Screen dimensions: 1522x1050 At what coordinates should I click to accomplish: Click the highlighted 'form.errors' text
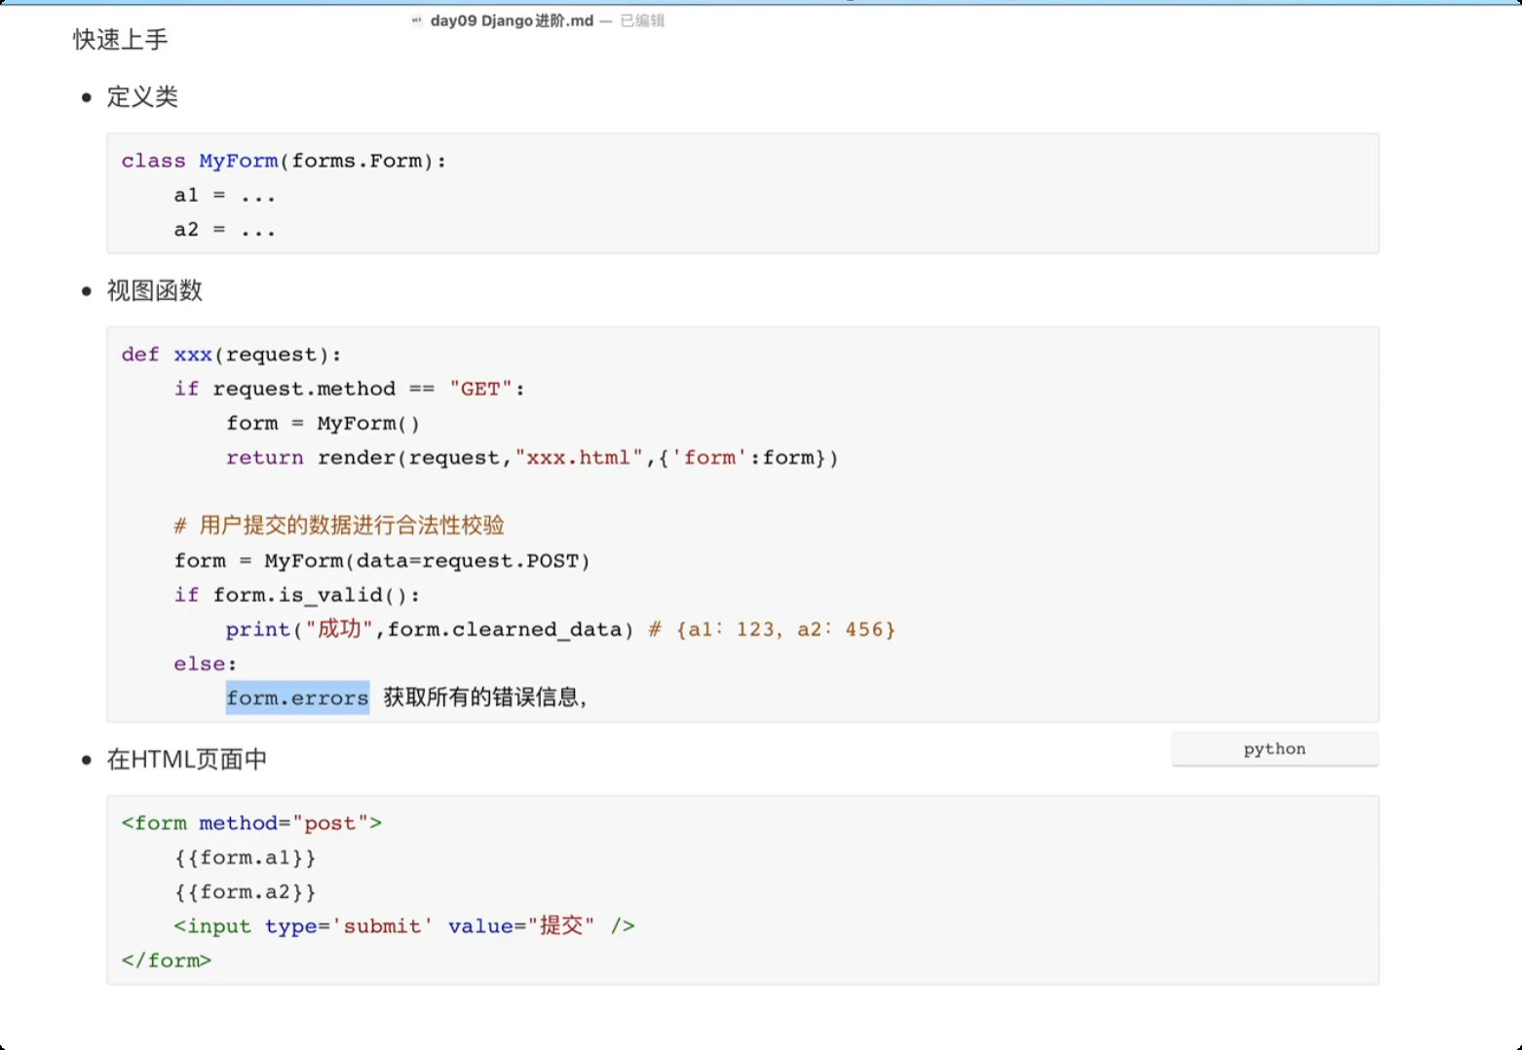(x=297, y=698)
